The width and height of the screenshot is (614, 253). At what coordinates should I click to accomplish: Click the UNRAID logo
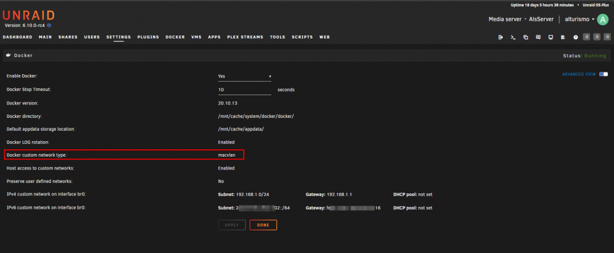29,15
